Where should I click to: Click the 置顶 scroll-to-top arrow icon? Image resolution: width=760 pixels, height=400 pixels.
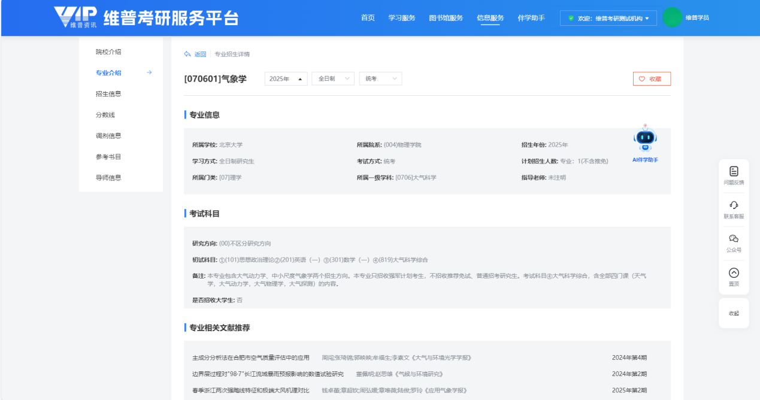pos(734,273)
